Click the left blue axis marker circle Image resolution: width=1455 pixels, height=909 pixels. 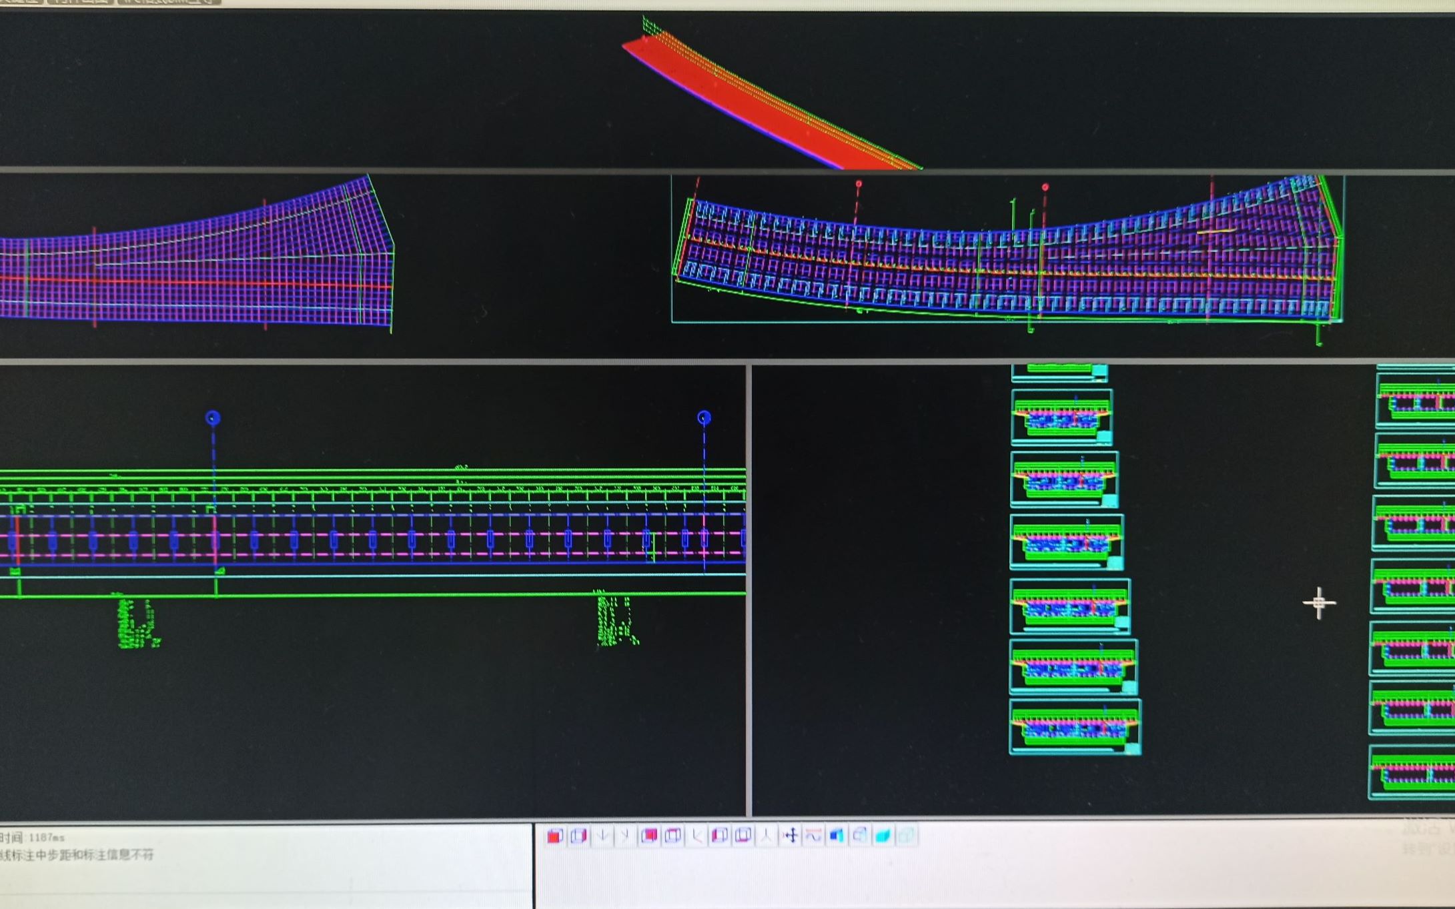(x=213, y=418)
